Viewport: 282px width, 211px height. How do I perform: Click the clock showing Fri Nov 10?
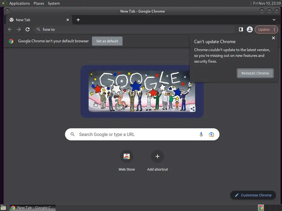pyautogui.click(x=267, y=3)
